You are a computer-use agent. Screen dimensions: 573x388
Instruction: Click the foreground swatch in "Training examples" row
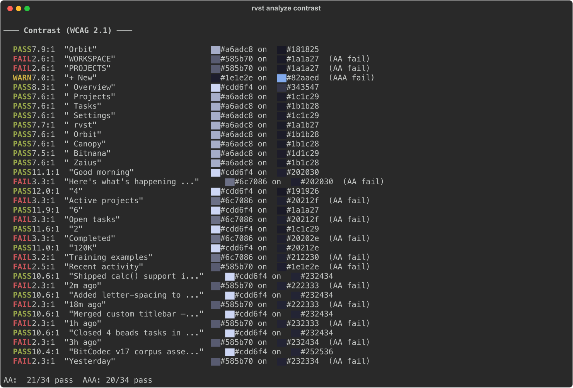[215, 258]
